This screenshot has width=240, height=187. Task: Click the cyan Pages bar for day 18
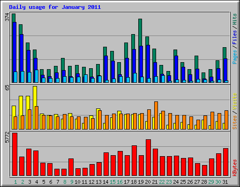pos(135,78)
